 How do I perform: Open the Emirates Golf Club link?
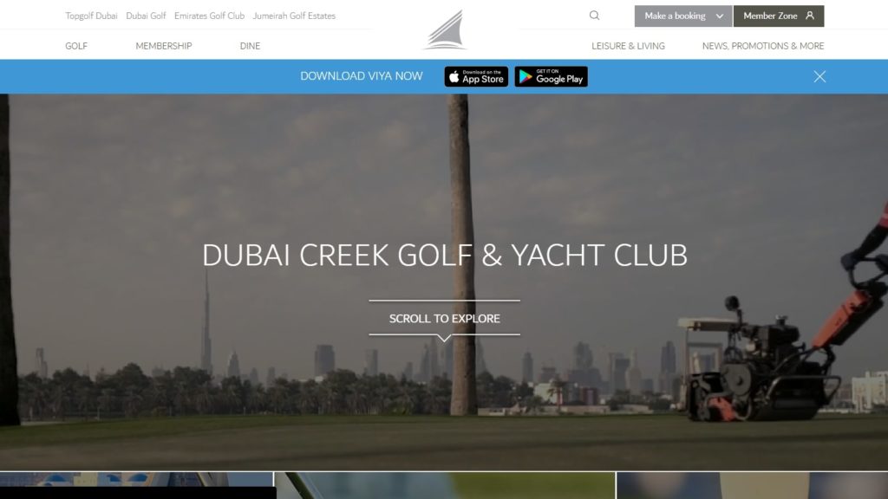210,16
